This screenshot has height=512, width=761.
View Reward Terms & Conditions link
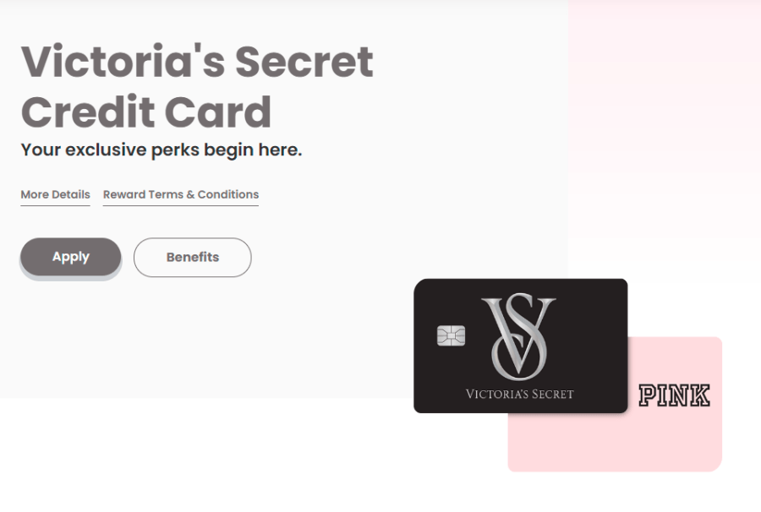[181, 195]
